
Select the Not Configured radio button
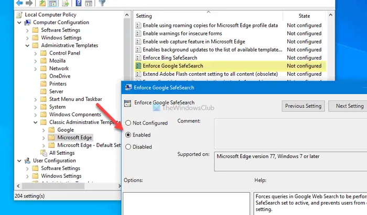pos(128,123)
